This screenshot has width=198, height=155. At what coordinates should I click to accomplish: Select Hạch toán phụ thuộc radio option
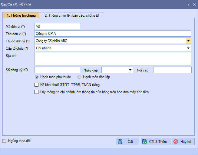tap(37, 77)
